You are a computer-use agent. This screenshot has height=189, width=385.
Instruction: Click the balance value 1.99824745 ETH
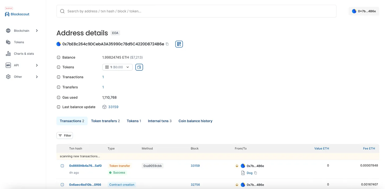(x=116, y=57)
